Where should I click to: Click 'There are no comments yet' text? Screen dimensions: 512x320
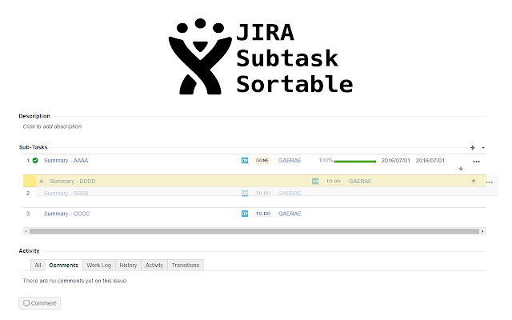75,281
